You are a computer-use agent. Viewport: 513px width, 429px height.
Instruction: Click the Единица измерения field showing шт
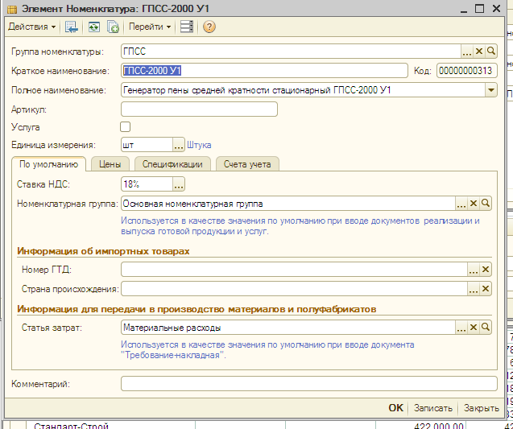[147, 145]
